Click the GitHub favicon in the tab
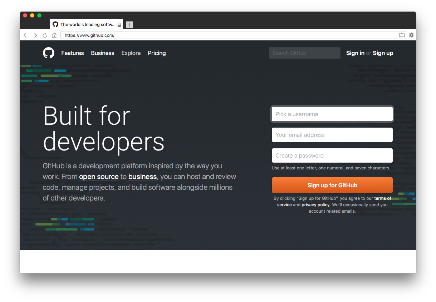This screenshot has height=302, width=436. point(55,24)
